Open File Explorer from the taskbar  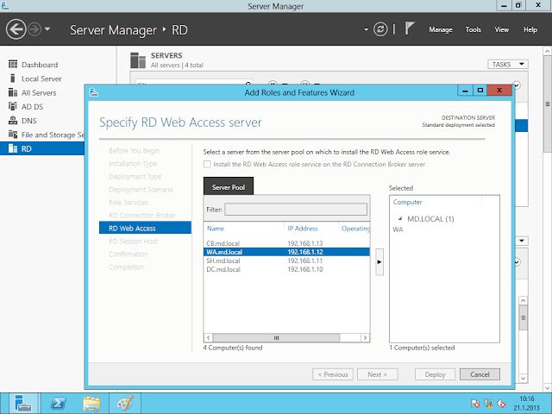coord(91,402)
